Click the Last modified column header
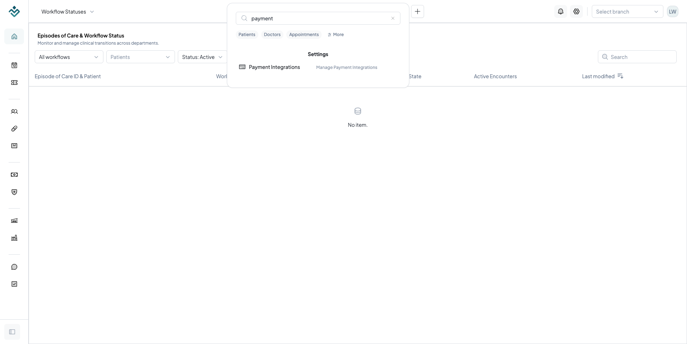This screenshot has width=687, height=344. pyautogui.click(x=598, y=76)
